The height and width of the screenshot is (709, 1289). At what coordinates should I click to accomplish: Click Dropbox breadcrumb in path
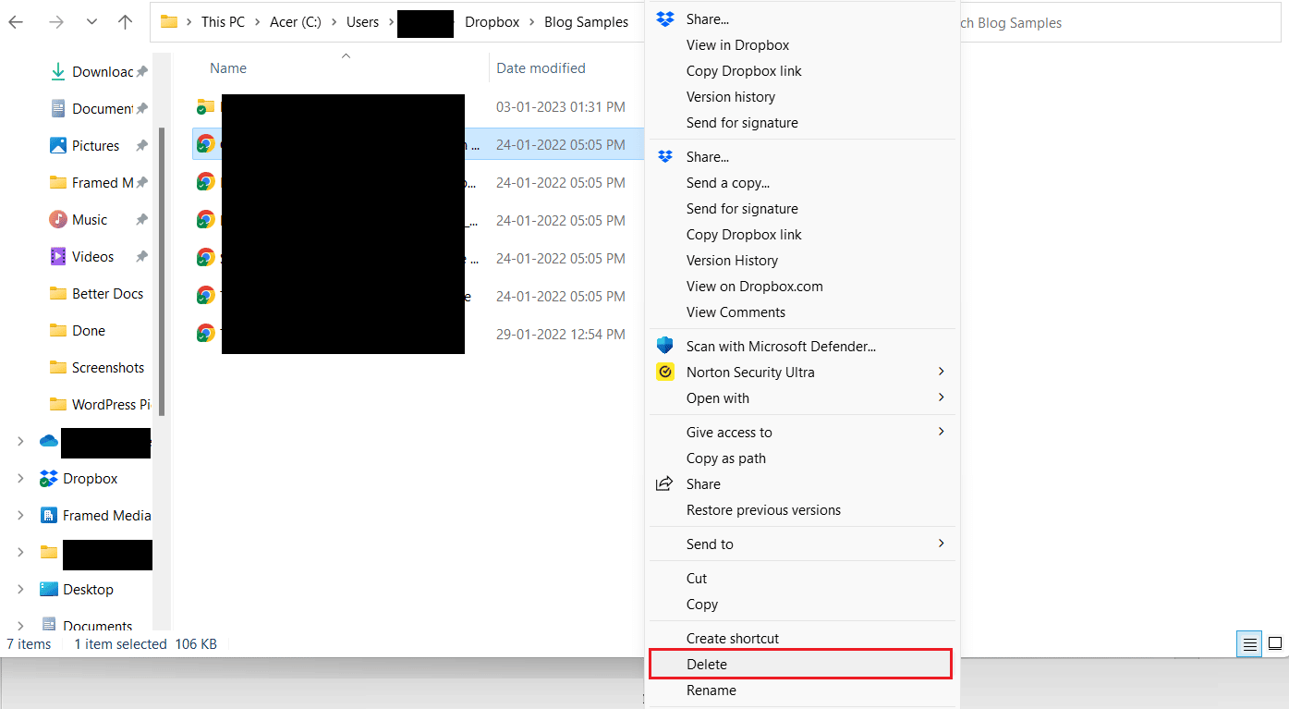click(x=492, y=22)
